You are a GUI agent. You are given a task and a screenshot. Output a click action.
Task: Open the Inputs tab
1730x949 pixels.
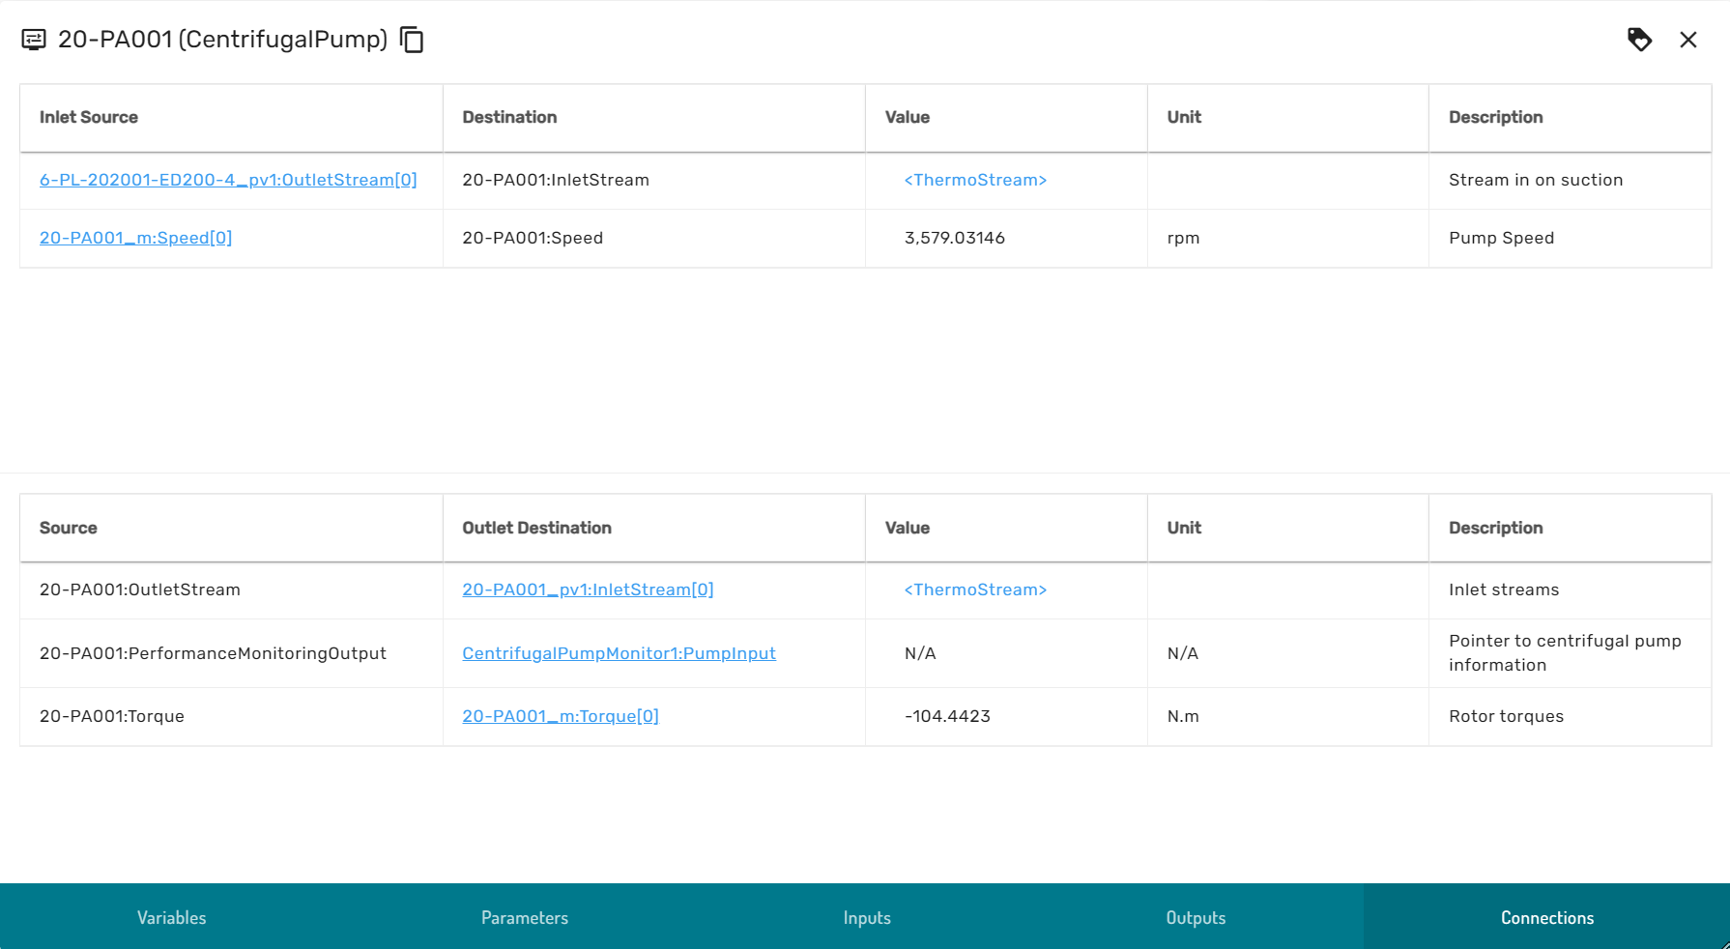[x=867, y=917]
